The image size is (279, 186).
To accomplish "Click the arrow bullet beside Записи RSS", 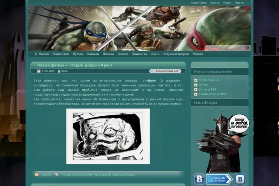I will 196,90.
